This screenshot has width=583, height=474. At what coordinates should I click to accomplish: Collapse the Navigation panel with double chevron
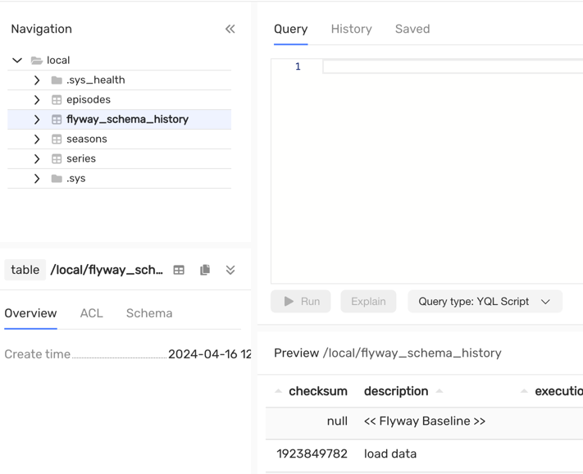[230, 29]
